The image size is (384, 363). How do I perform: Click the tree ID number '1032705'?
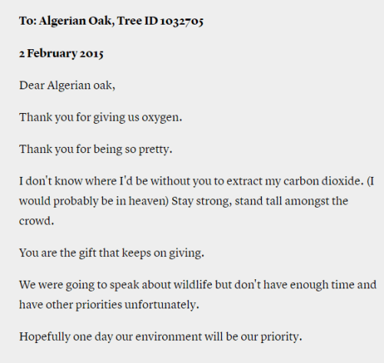(x=182, y=21)
